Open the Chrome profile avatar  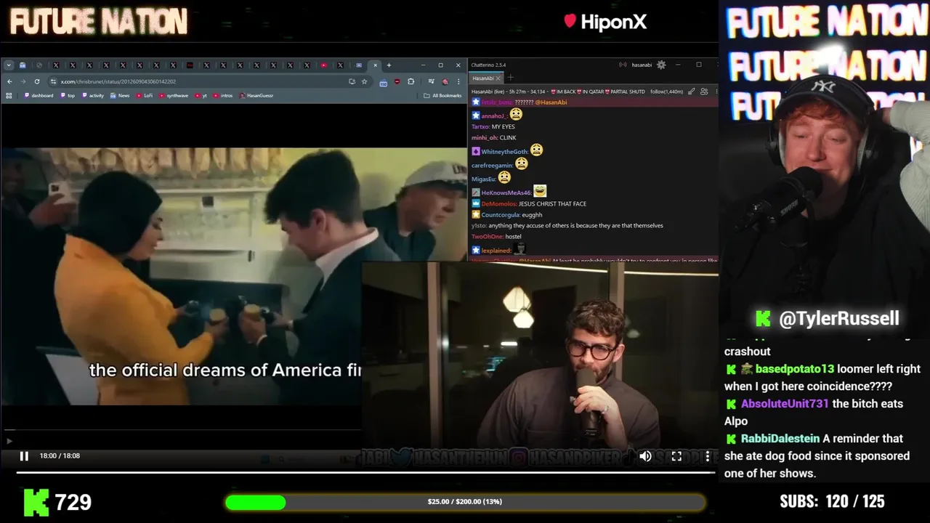[445, 81]
